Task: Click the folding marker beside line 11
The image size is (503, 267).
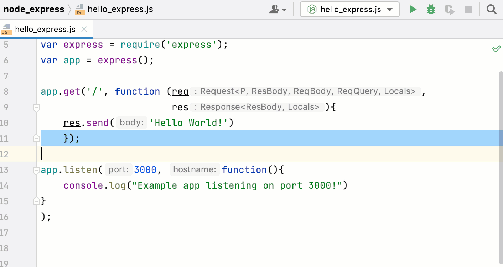Action: [x=36, y=138]
